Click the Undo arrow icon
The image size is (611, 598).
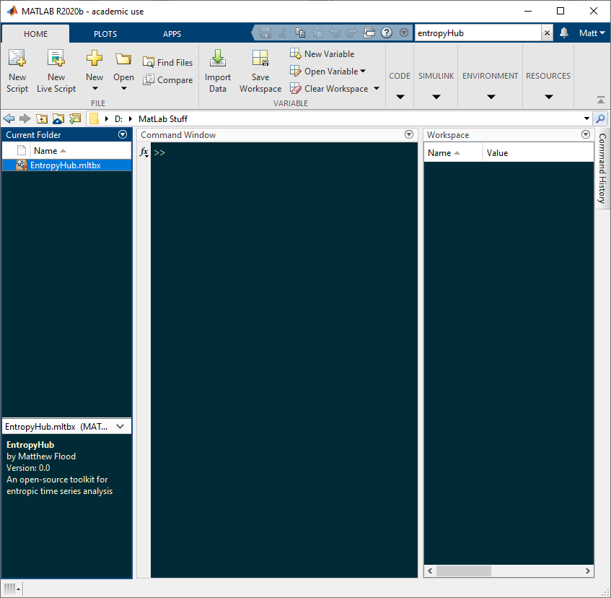tap(335, 32)
